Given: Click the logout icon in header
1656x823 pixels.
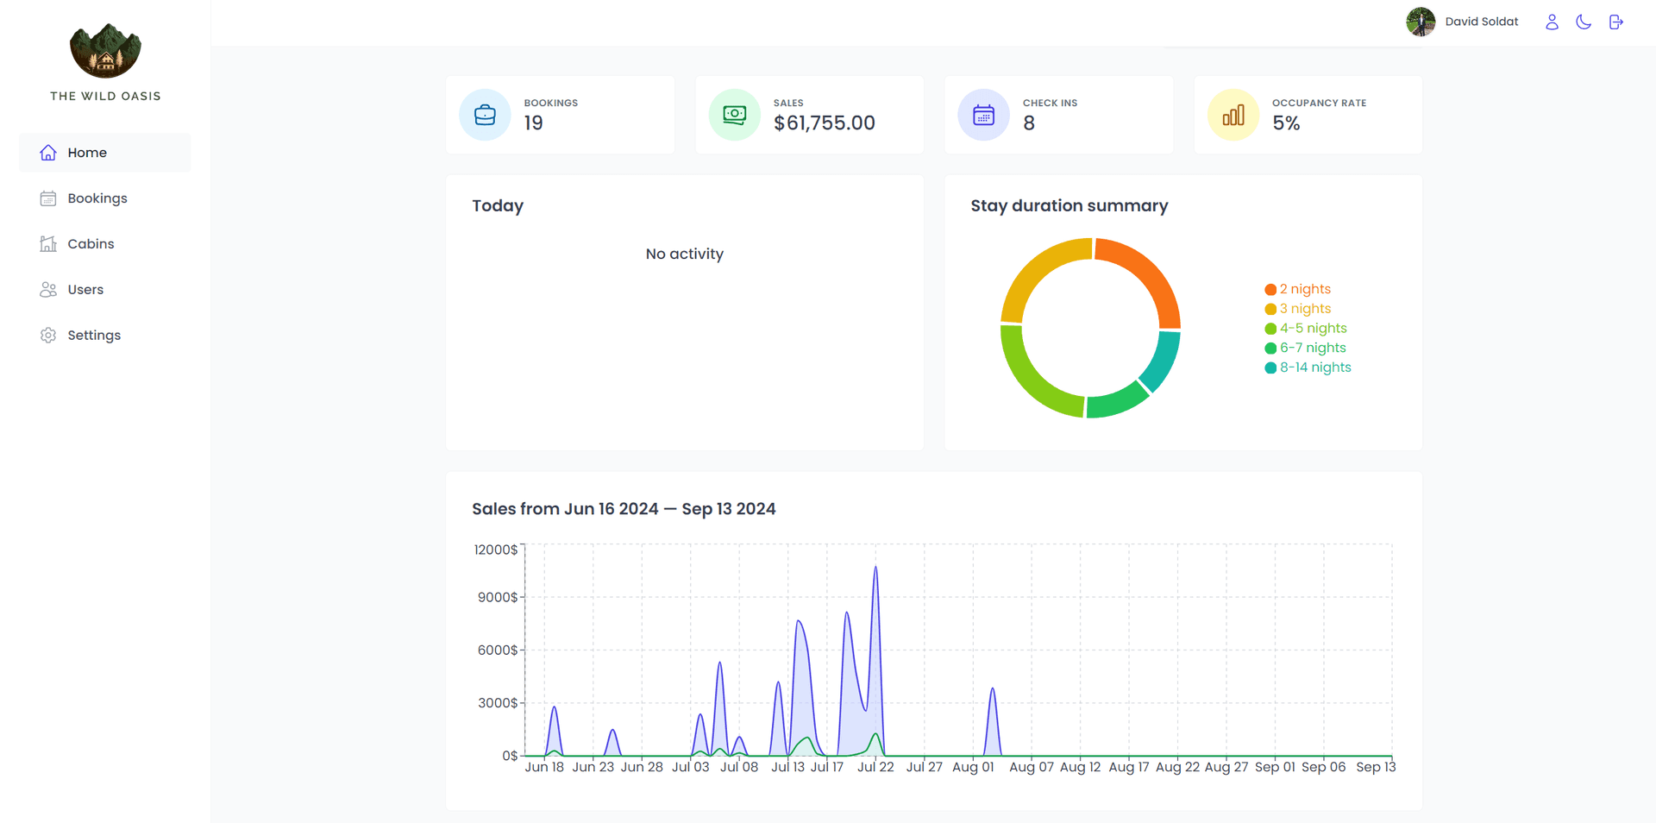Looking at the screenshot, I should coord(1616,22).
